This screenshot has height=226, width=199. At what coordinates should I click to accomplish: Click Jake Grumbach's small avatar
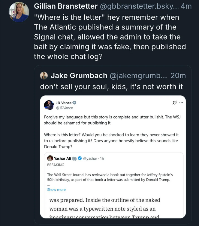point(44,75)
